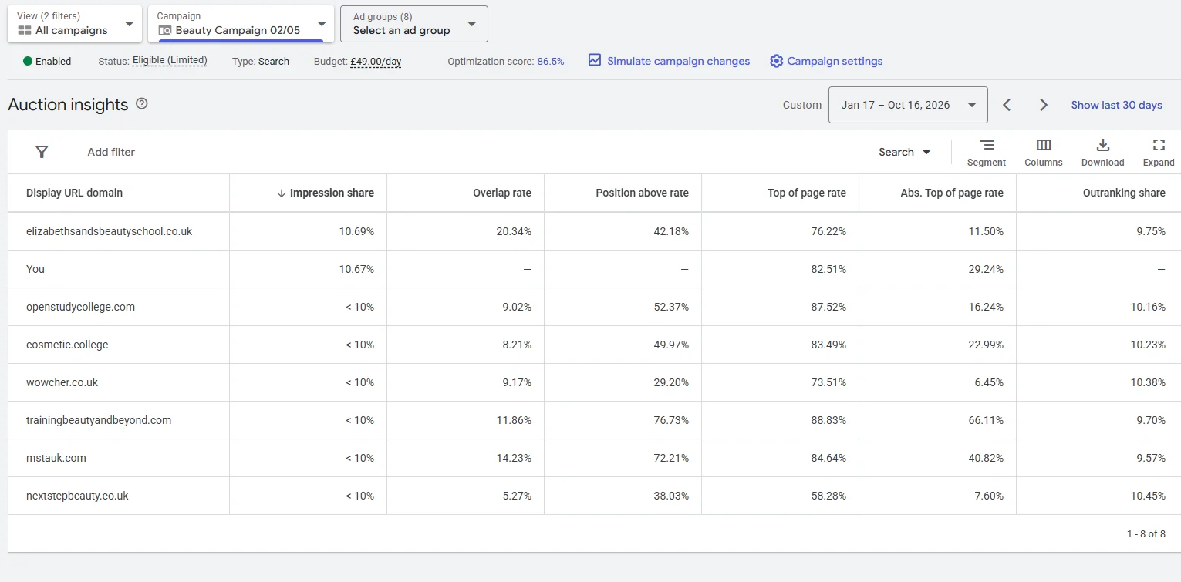Click the Beauty Campaign search icon

[x=165, y=31]
